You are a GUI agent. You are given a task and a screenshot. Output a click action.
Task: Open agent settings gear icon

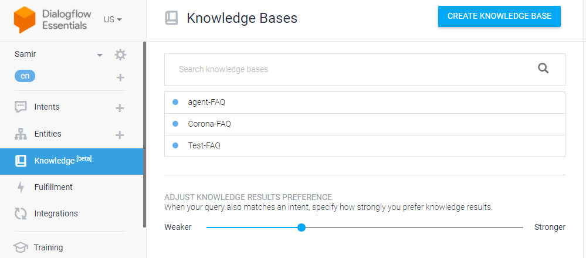(x=120, y=55)
